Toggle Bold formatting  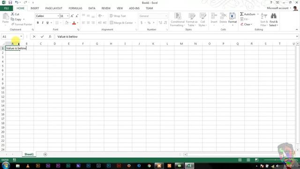click(x=37, y=23)
